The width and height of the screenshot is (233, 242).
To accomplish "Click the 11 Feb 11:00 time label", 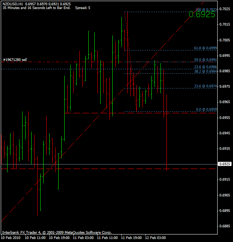I will (x=107, y=238).
